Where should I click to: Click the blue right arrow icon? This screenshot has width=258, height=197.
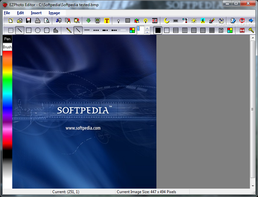pyautogui.click(x=251, y=21)
